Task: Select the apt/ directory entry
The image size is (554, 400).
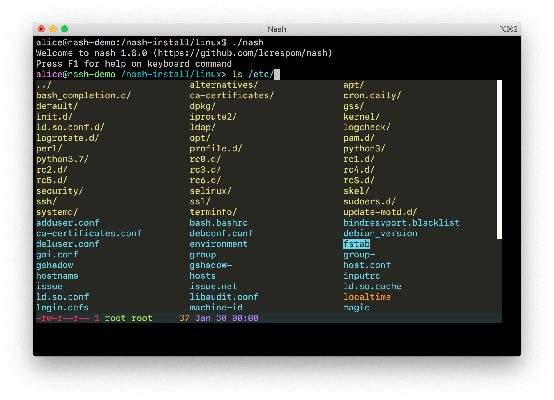Action: pos(354,85)
